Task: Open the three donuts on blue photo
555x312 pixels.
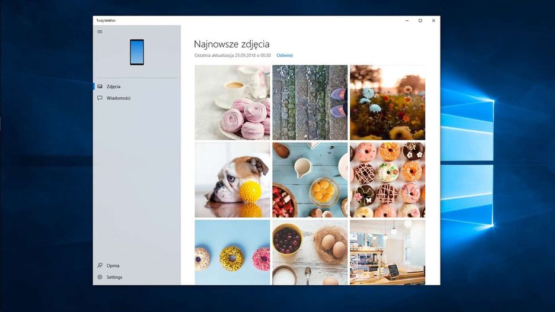Action: click(232, 252)
